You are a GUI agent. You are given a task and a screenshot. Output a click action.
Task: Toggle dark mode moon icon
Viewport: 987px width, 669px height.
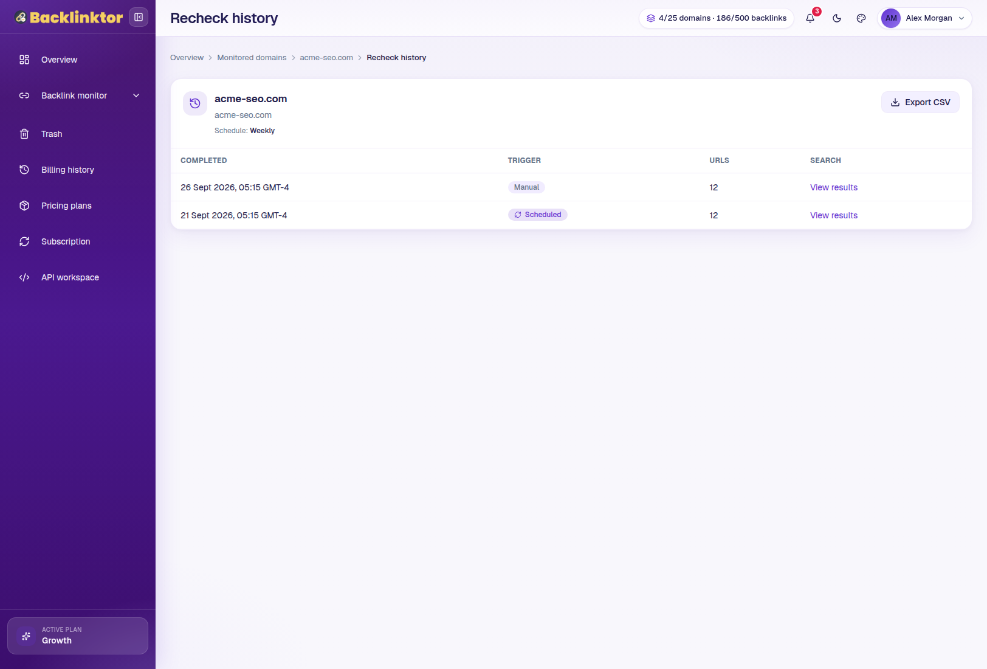(837, 18)
